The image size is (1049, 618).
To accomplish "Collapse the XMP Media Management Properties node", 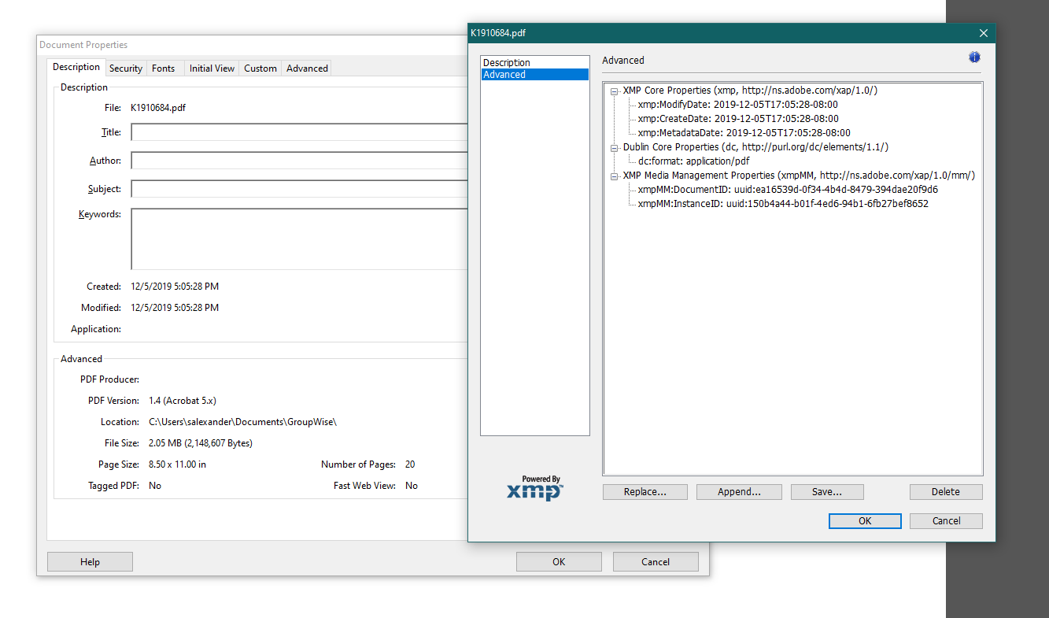I will click(x=614, y=176).
